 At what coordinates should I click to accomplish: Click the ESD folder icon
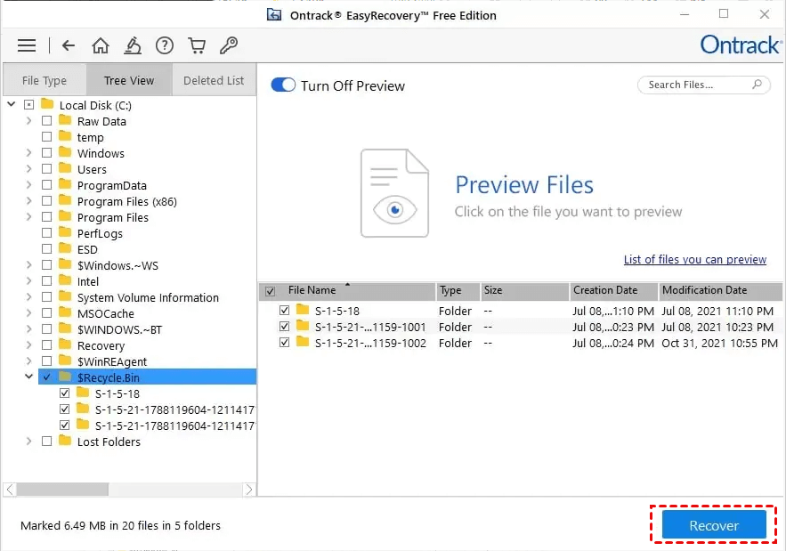pyautogui.click(x=65, y=248)
